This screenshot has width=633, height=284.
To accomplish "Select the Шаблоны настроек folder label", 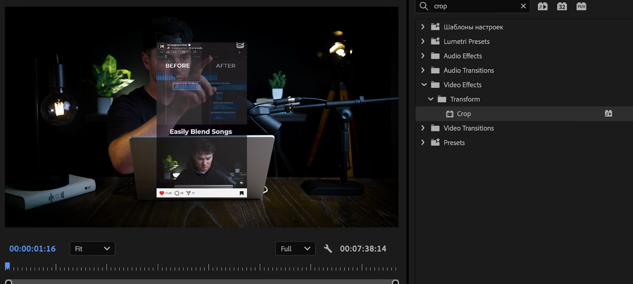I will [x=473, y=27].
